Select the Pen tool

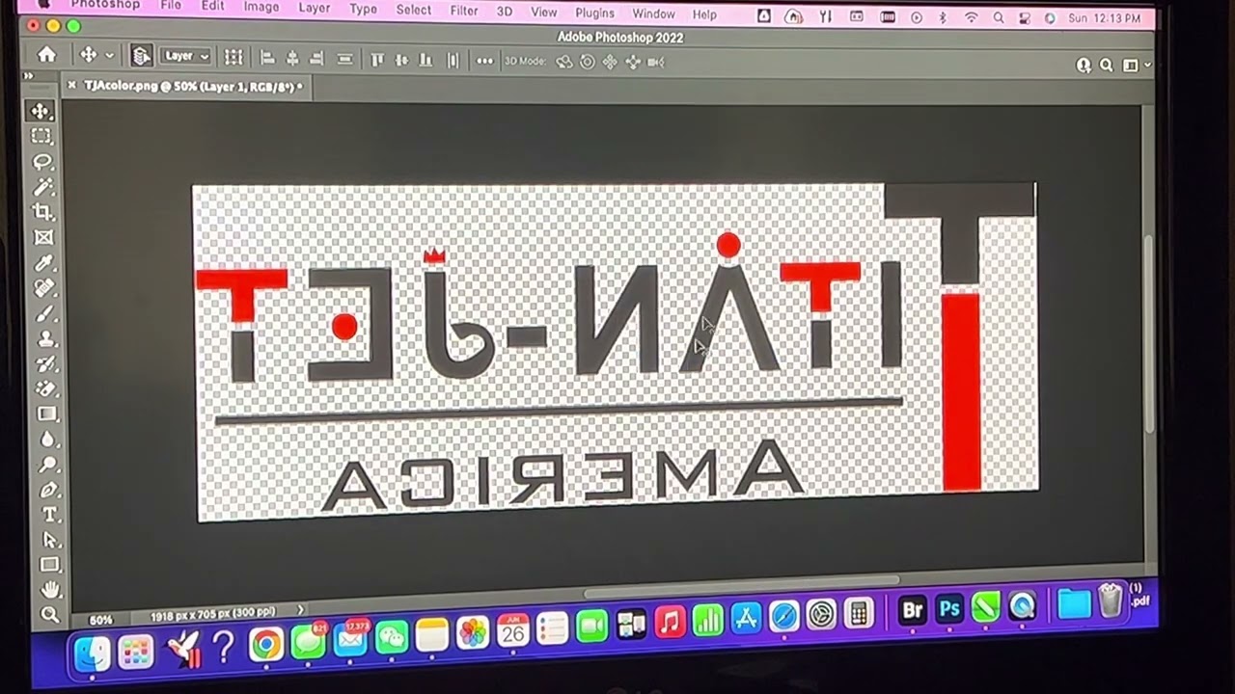(48, 490)
